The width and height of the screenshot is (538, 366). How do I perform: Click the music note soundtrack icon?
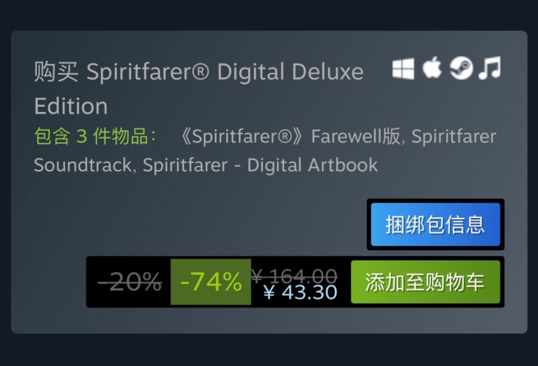(489, 68)
